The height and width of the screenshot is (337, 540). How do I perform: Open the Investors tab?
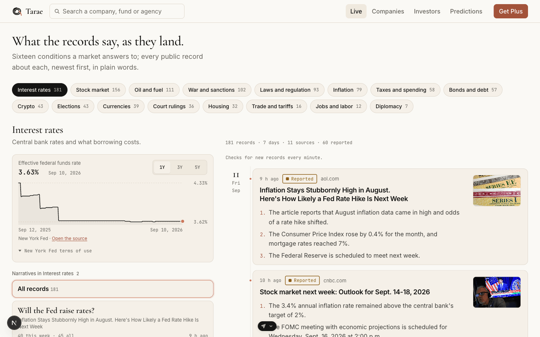427,11
